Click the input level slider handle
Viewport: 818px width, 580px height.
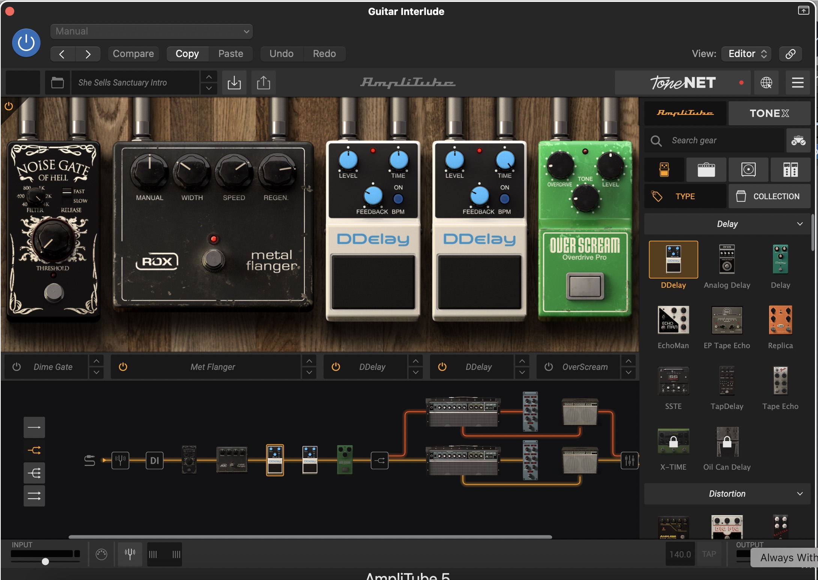pyautogui.click(x=45, y=562)
